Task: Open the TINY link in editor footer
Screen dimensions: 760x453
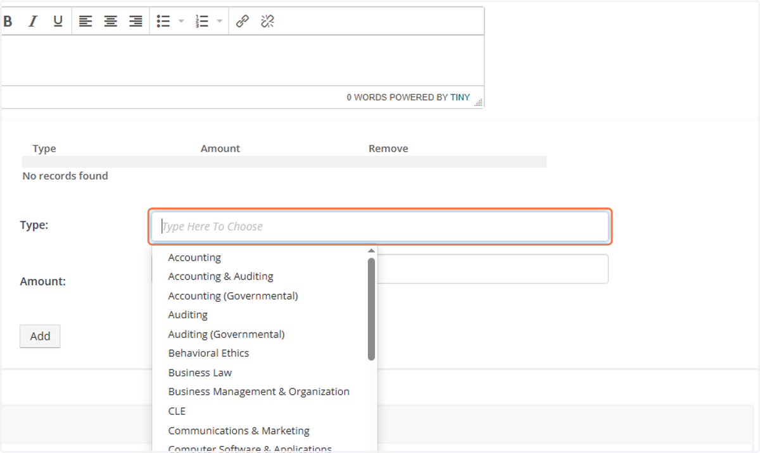Action: pyautogui.click(x=460, y=97)
